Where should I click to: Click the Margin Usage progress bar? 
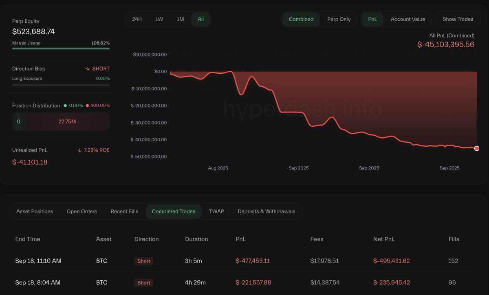click(x=61, y=48)
